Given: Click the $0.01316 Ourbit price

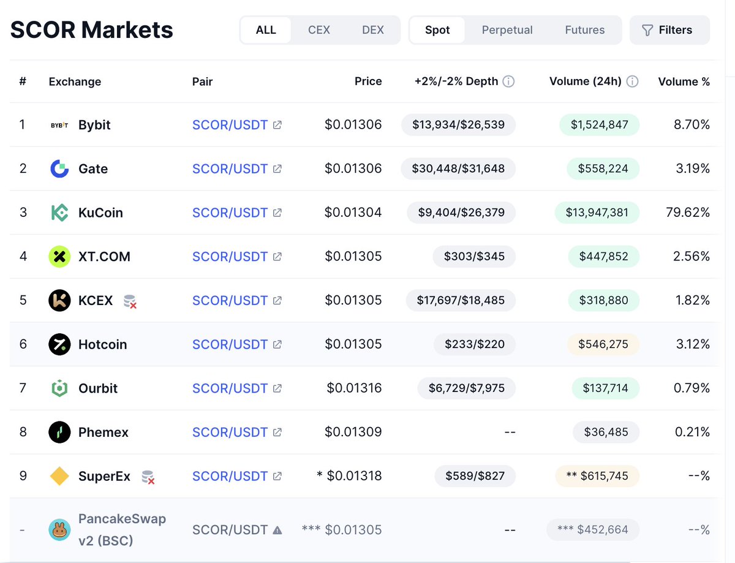Looking at the screenshot, I should [354, 388].
